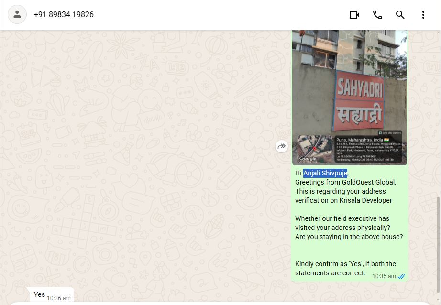The height and width of the screenshot is (305, 441).
Task: Open search in this chat
Action: (x=400, y=15)
